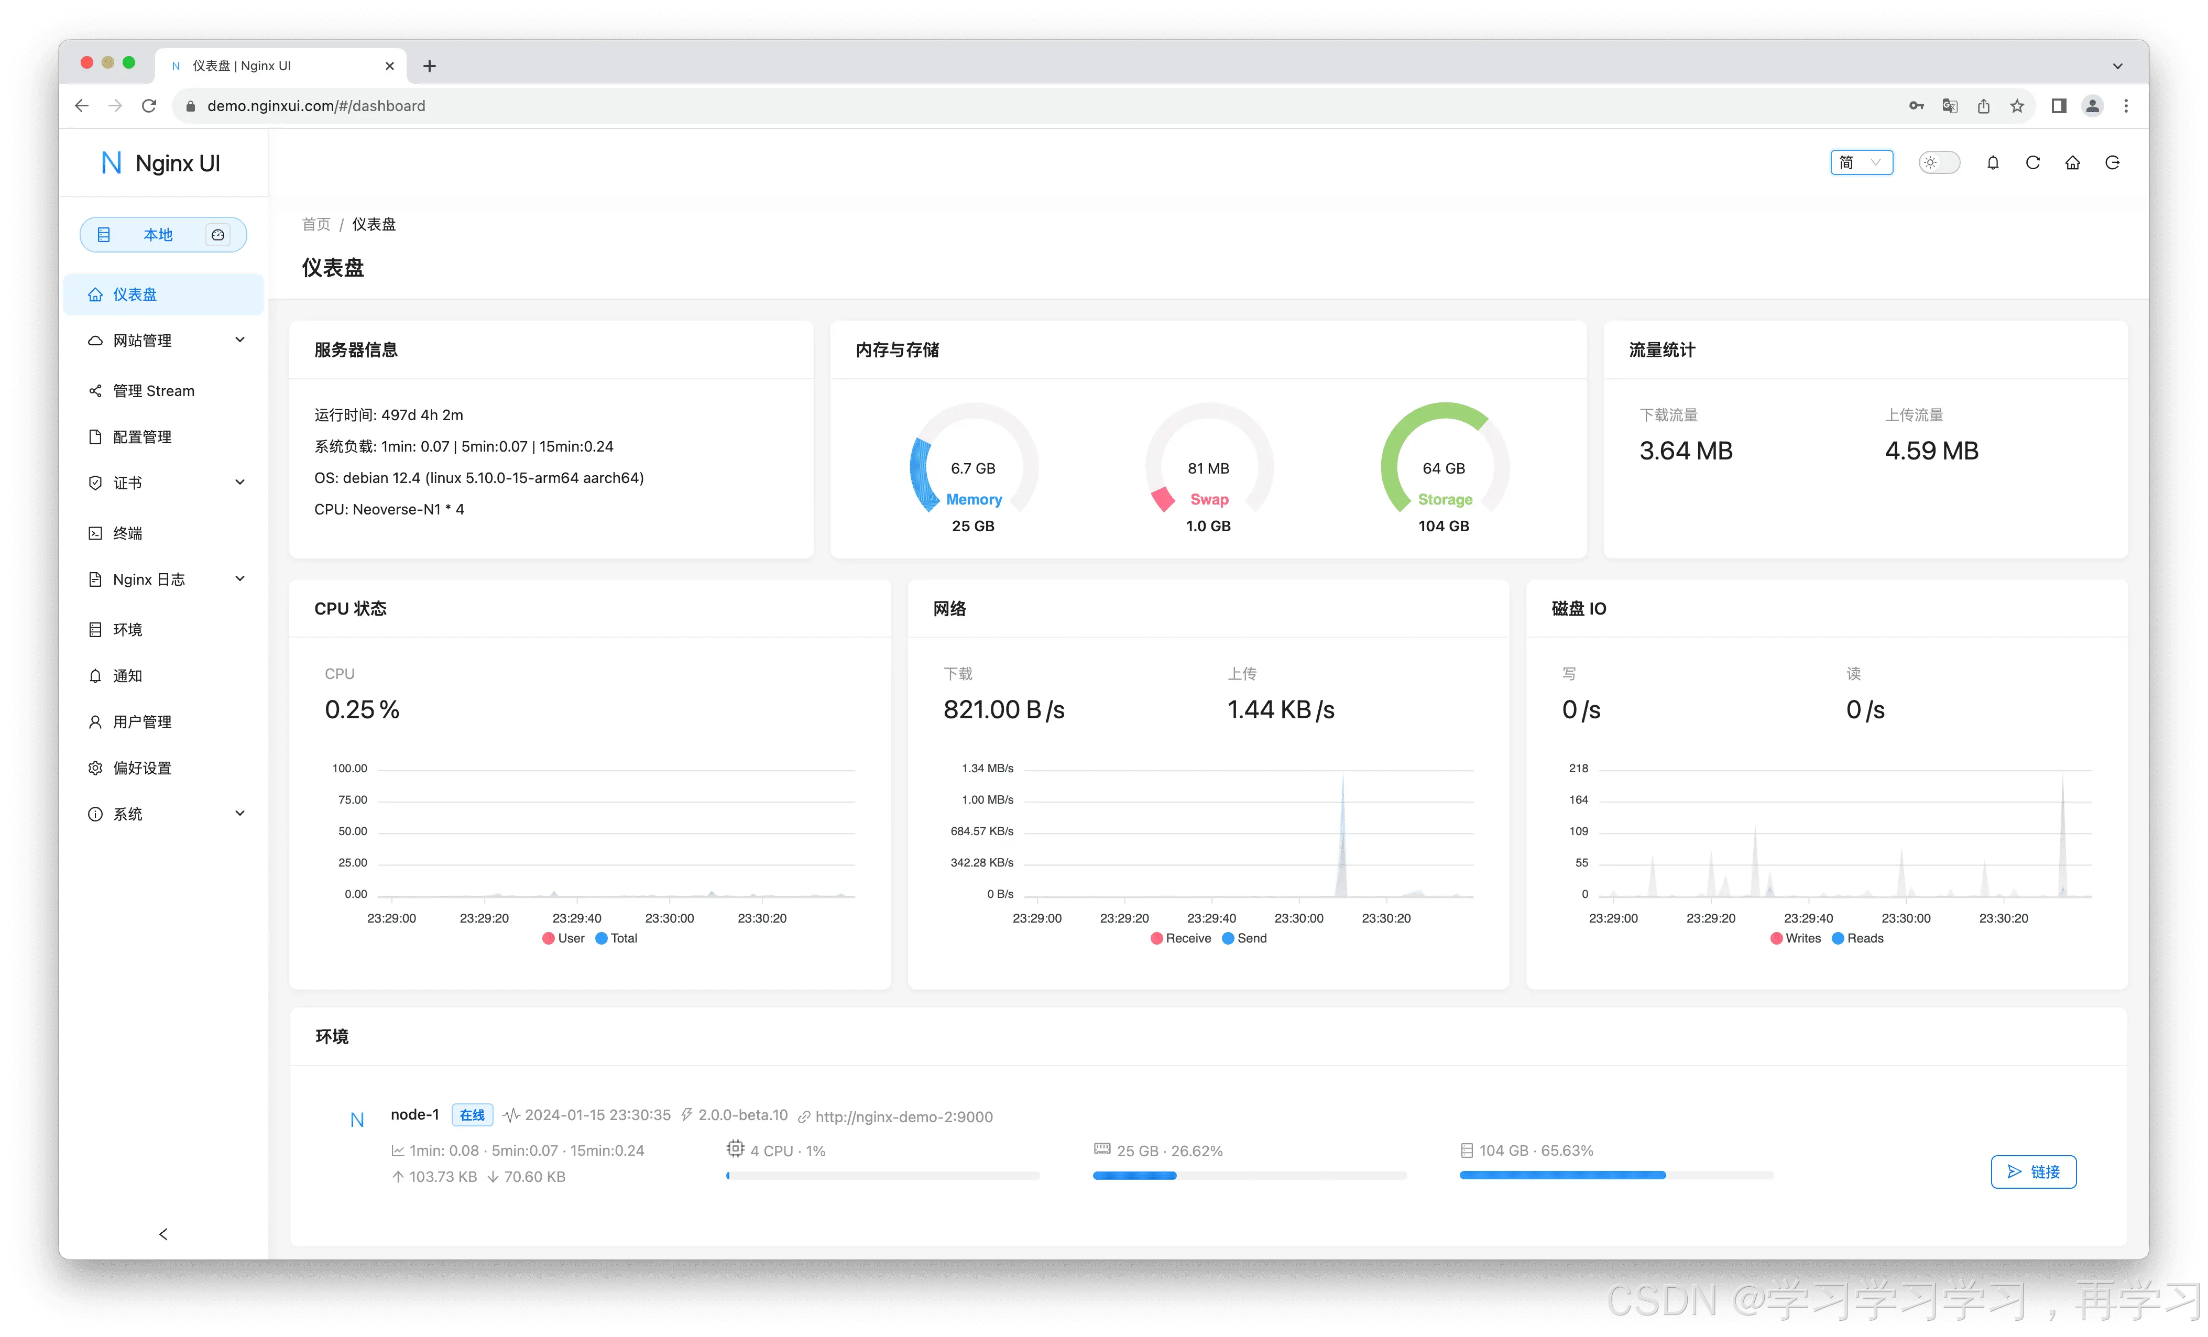The width and height of the screenshot is (2208, 1337).
Task: Open 管理 Stream in the sidebar
Action: click(153, 391)
